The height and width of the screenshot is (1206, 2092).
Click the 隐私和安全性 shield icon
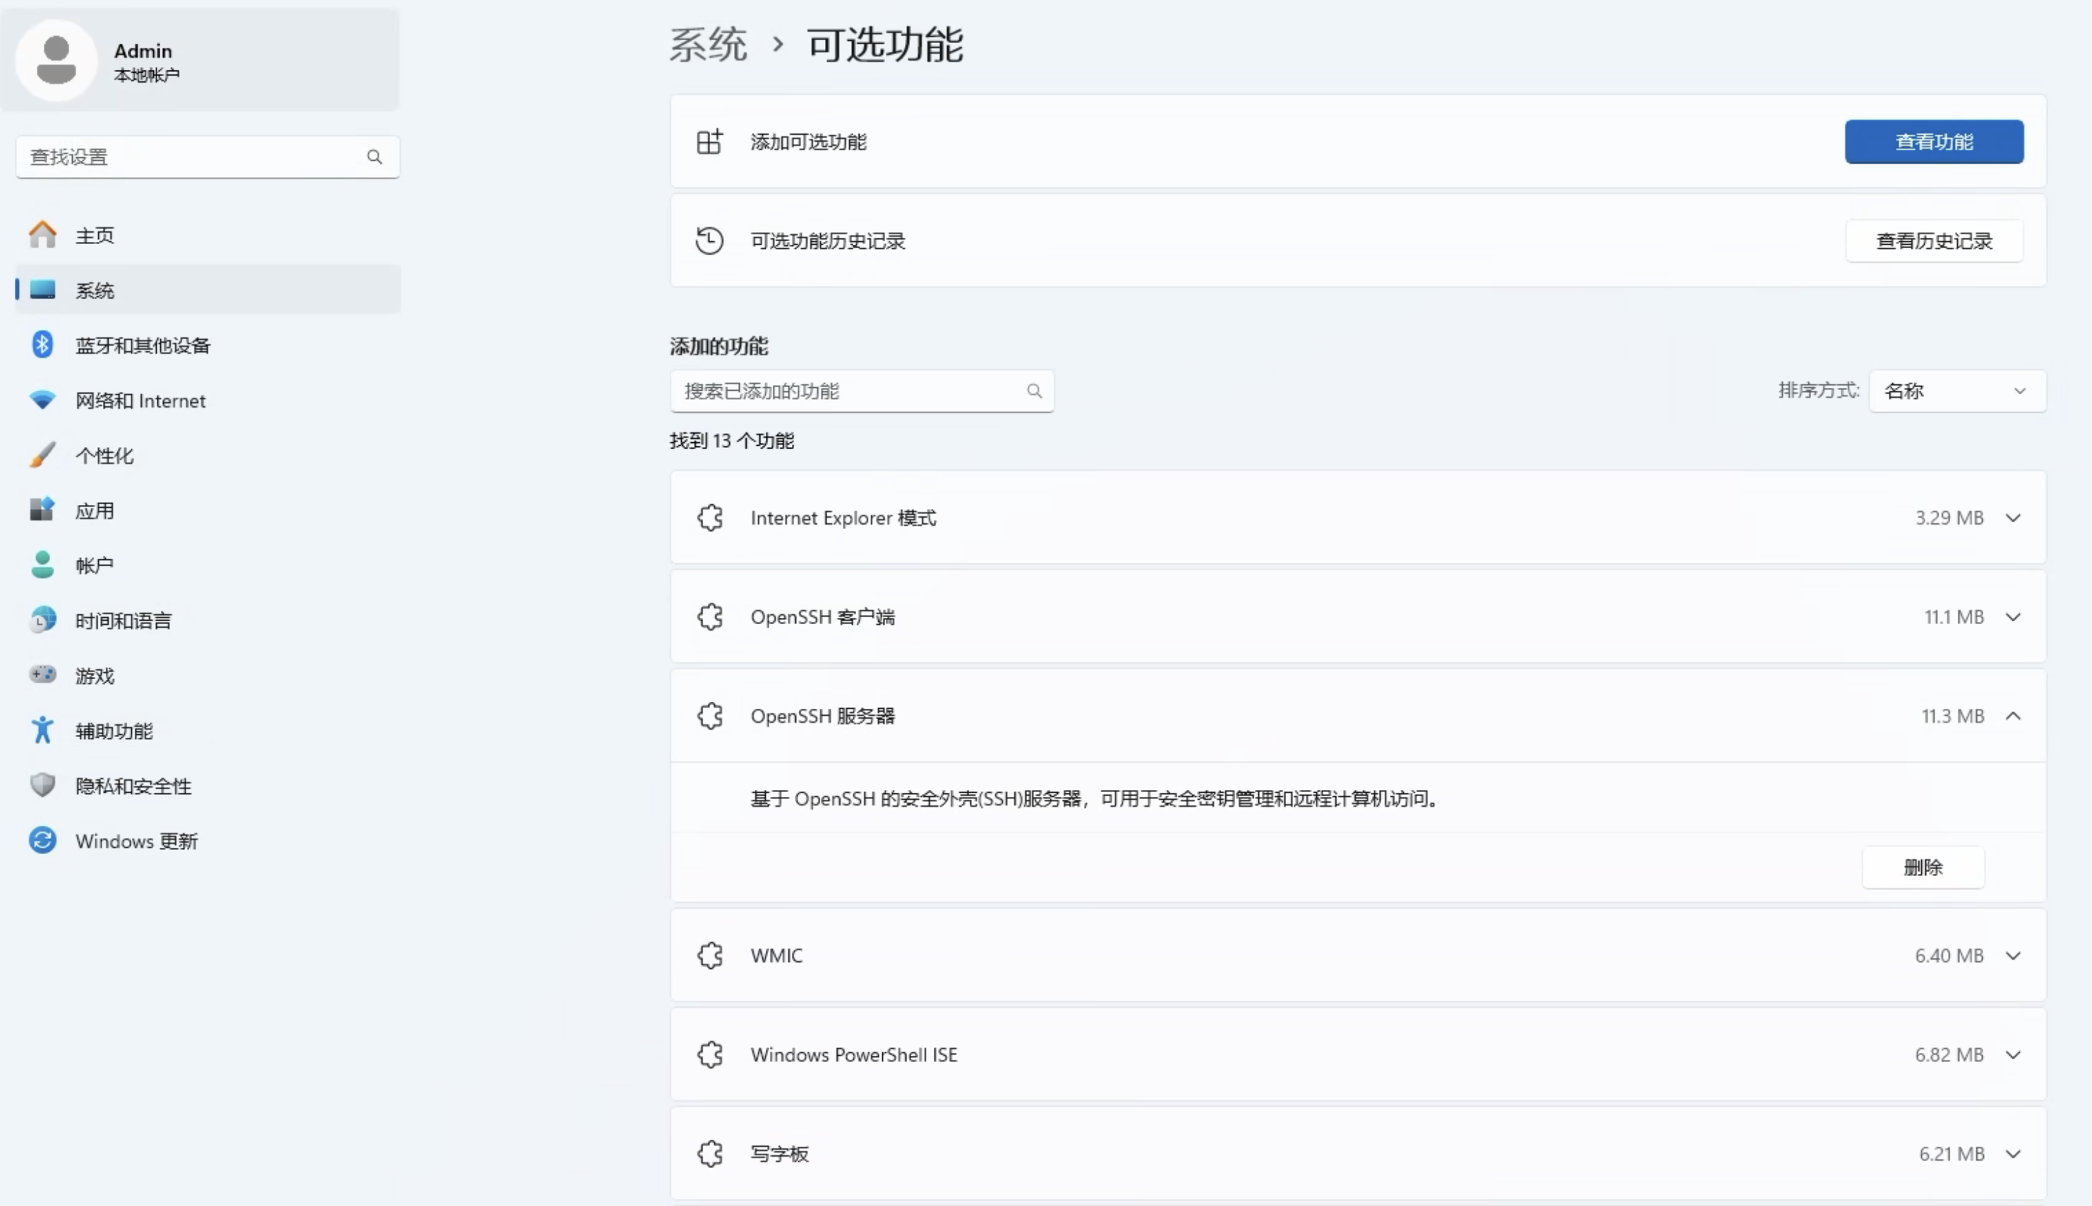pyautogui.click(x=42, y=784)
